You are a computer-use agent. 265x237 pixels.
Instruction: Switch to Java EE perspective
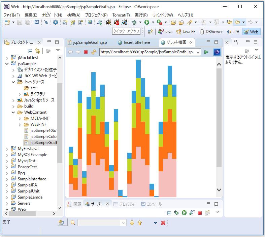pyautogui.click(x=186, y=32)
